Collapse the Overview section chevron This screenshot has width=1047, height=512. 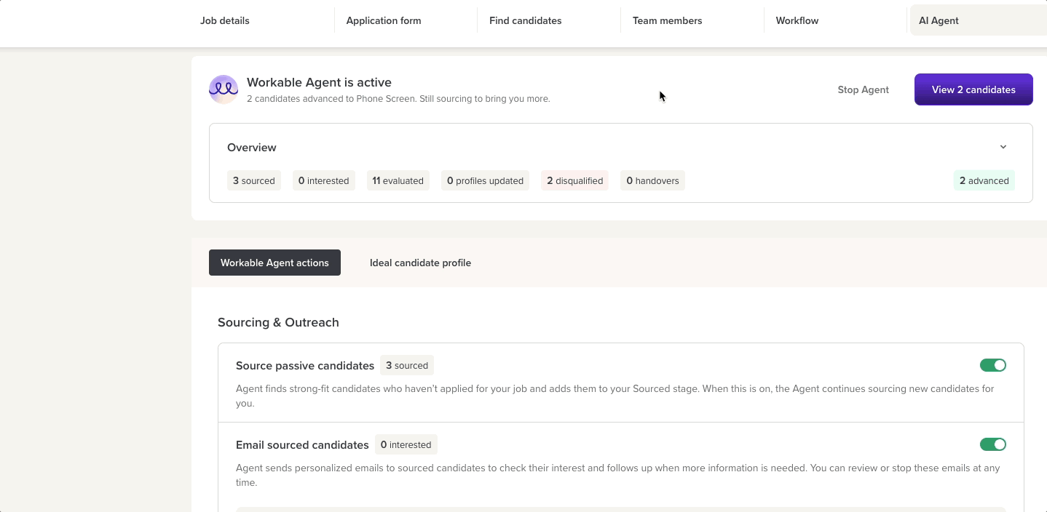[1003, 147]
